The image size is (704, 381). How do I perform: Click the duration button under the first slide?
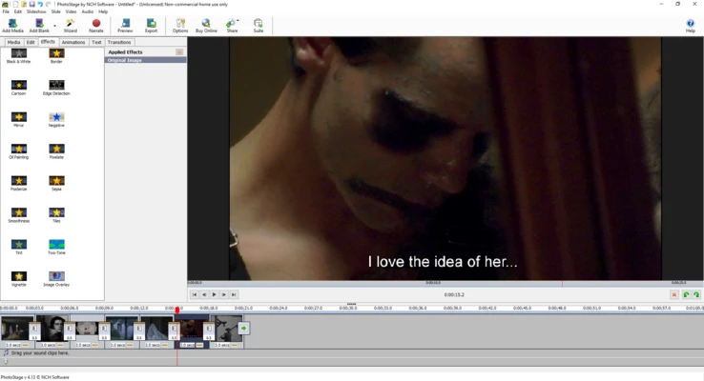tap(26, 345)
